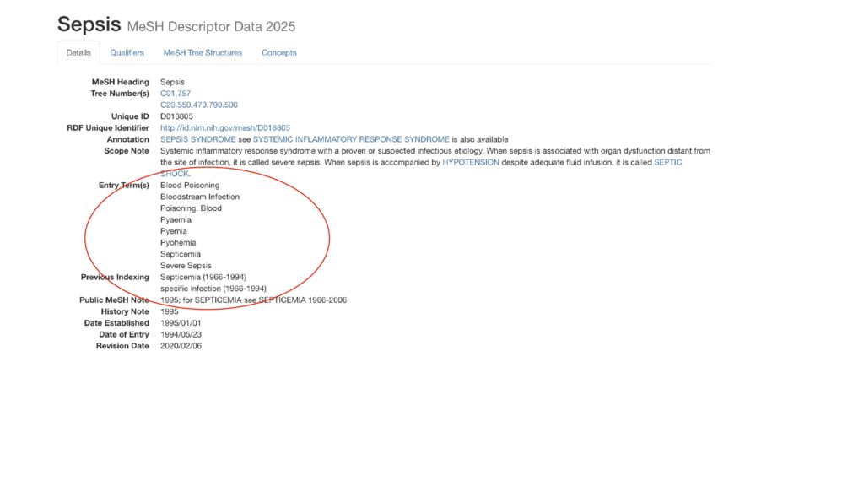Click the Pyohemia entry term
Image resolution: width=864 pixels, height=486 pixels.
[x=178, y=242]
